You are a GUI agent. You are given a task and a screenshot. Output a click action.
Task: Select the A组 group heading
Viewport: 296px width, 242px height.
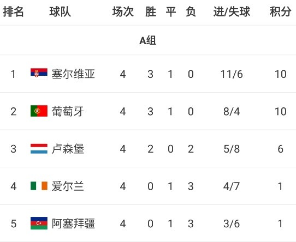coord(147,40)
